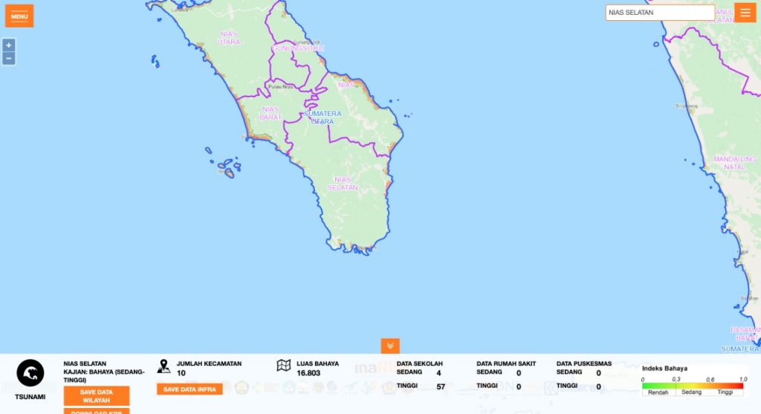The width and height of the screenshot is (761, 414).
Task: Select the SUMATERA UTARA map label
Action: (323, 117)
